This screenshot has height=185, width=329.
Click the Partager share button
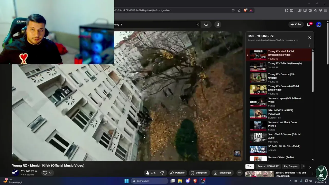tap(178, 173)
